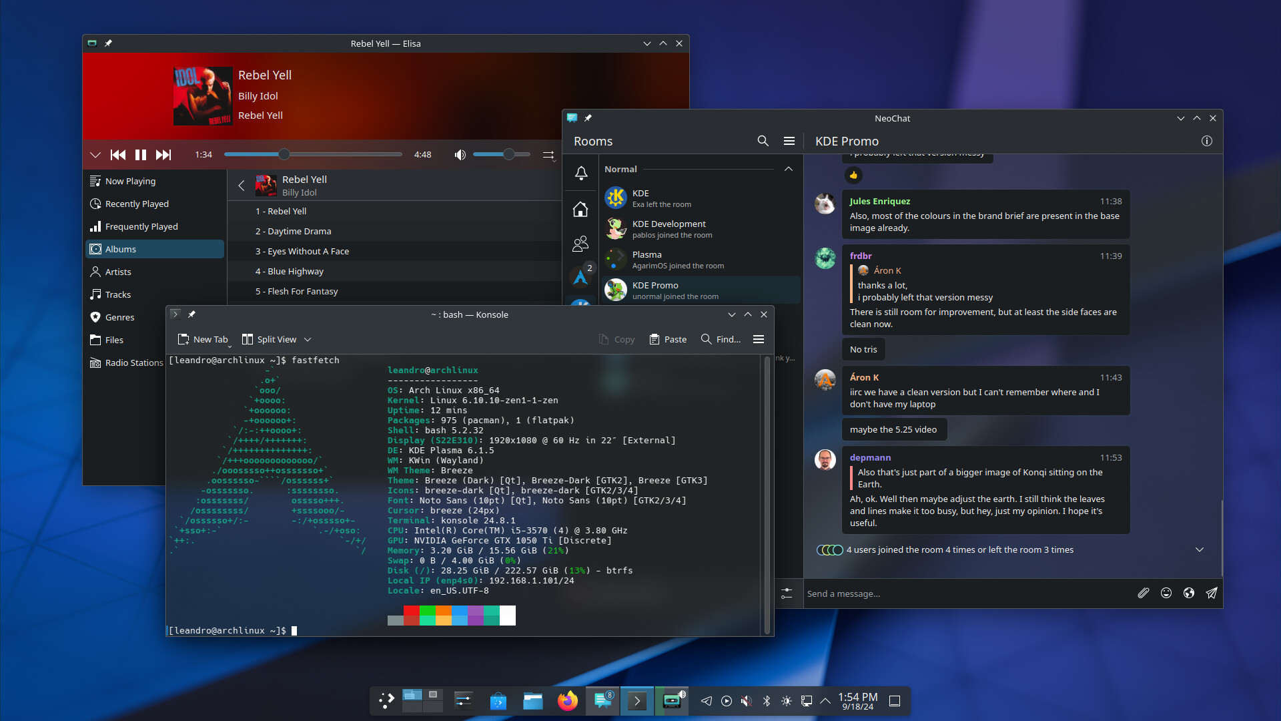Image resolution: width=1281 pixels, height=721 pixels.
Task: Seek the Elisa track progress slider
Action: (313, 154)
